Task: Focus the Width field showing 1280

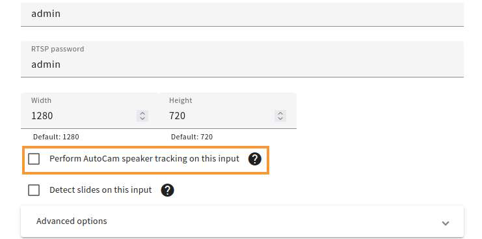Action: (x=90, y=111)
